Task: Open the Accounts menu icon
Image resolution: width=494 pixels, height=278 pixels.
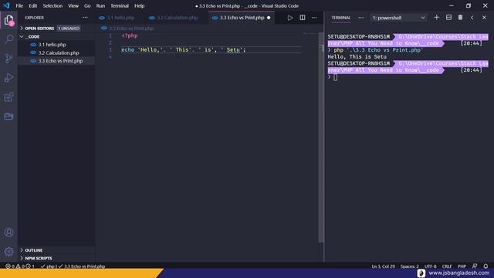Action: click(x=8, y=232)
